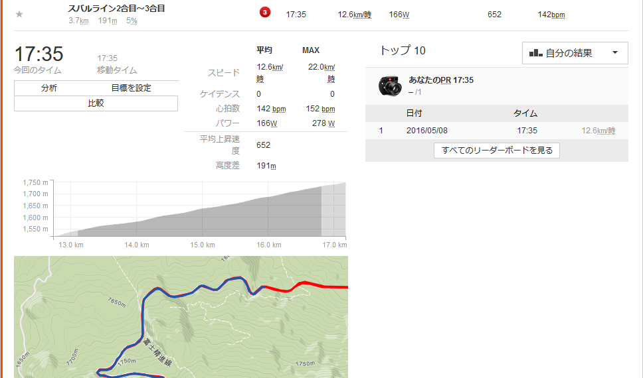Click the camera profile avatar
The image size is (643, 378).
click(x=389, y=86)
